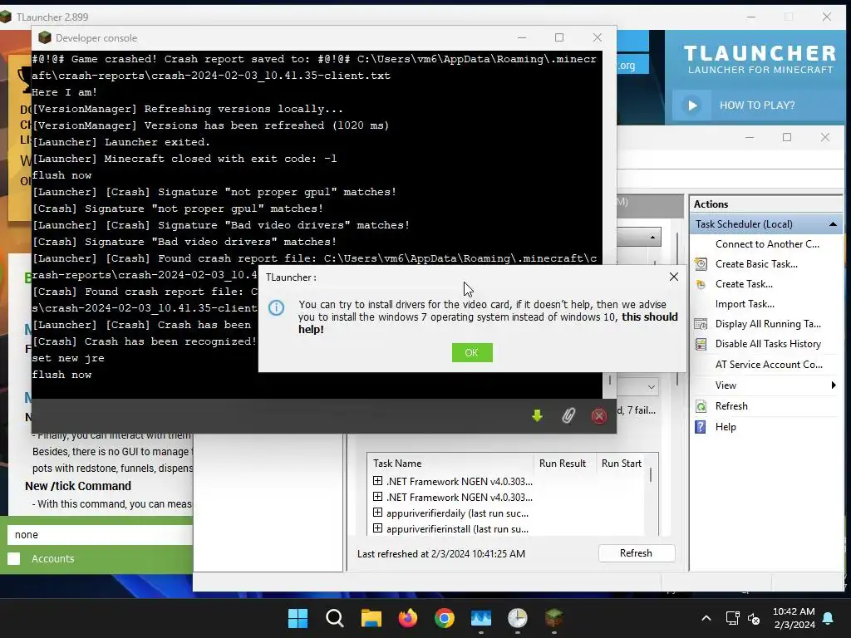The image size is (851, 638).
Task: Click the Create Task icon
Action: (701, 284)
